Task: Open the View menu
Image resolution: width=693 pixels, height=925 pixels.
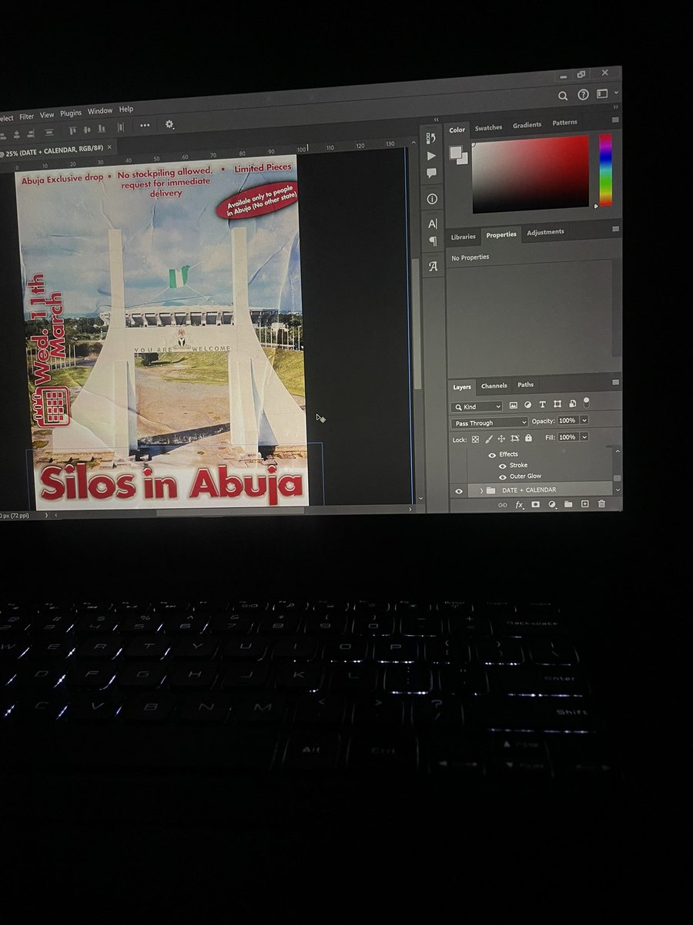Action: coord(47,115)
